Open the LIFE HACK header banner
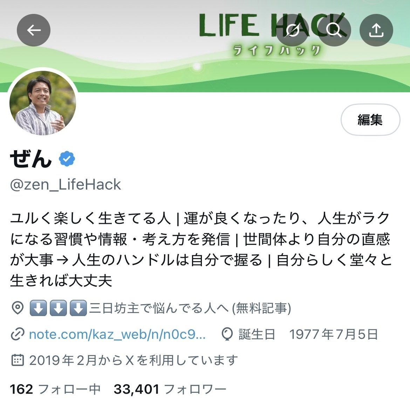The width and height of the screenshot is (410, 410). click(x=205, y=46)
